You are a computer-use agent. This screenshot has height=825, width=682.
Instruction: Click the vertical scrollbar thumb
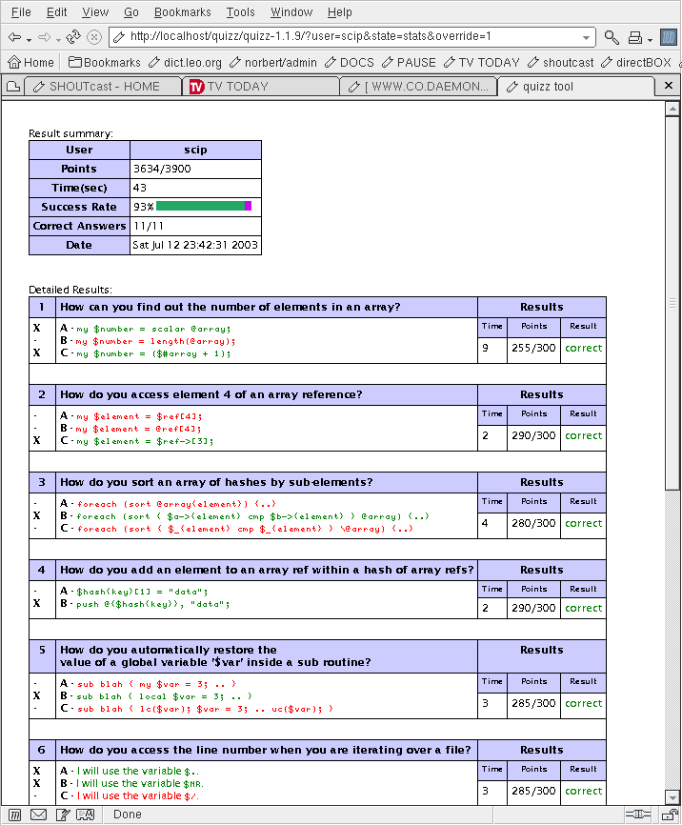(672, 304)
